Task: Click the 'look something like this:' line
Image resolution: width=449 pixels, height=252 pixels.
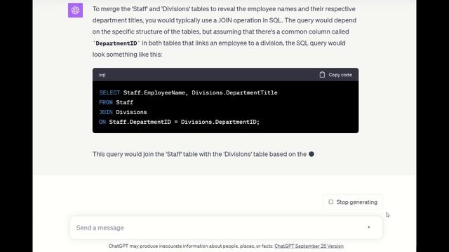Action: [127, 55]
